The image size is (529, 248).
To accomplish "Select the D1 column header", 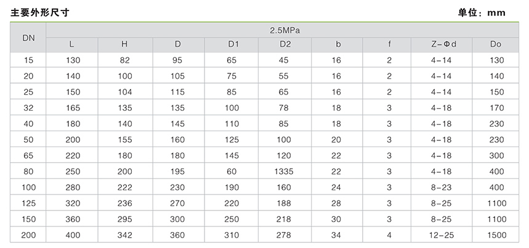I will tap(231, 44).
